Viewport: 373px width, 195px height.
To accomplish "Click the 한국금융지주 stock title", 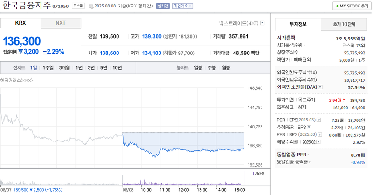I will coord(27,6).
